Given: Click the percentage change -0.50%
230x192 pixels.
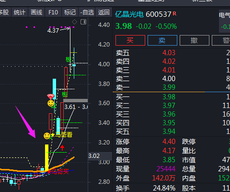Looking at the screenshot, I should pos(166,26).
